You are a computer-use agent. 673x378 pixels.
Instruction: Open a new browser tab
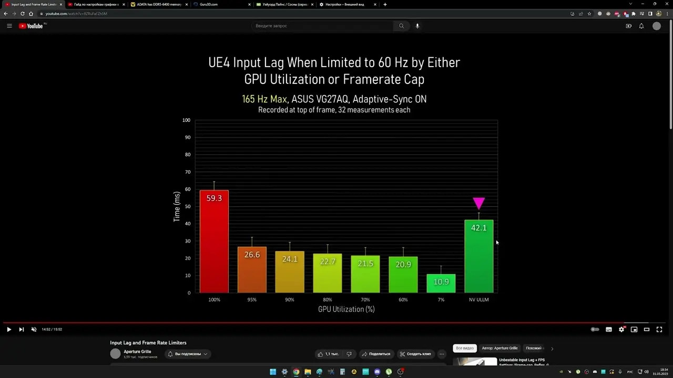[385, 4]
